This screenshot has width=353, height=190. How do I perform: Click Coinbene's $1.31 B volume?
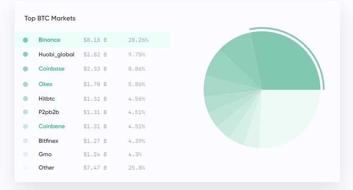[x=95, y=127]
